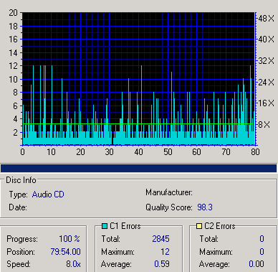Click the Manufacturer label in Disc Info

pyautogui.click(x=169, y=192)
